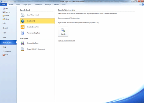
Task: Click the Change File Type icon
Action: click(23, 43)
